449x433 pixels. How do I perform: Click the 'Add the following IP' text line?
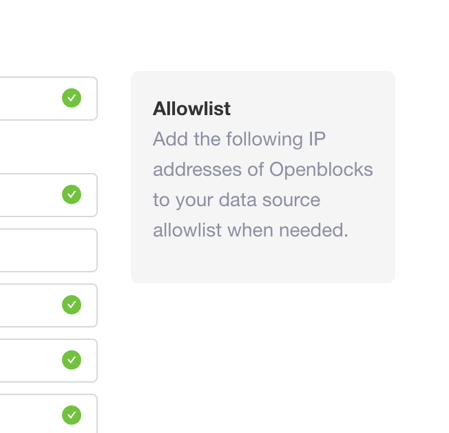[x=238, y=139]
